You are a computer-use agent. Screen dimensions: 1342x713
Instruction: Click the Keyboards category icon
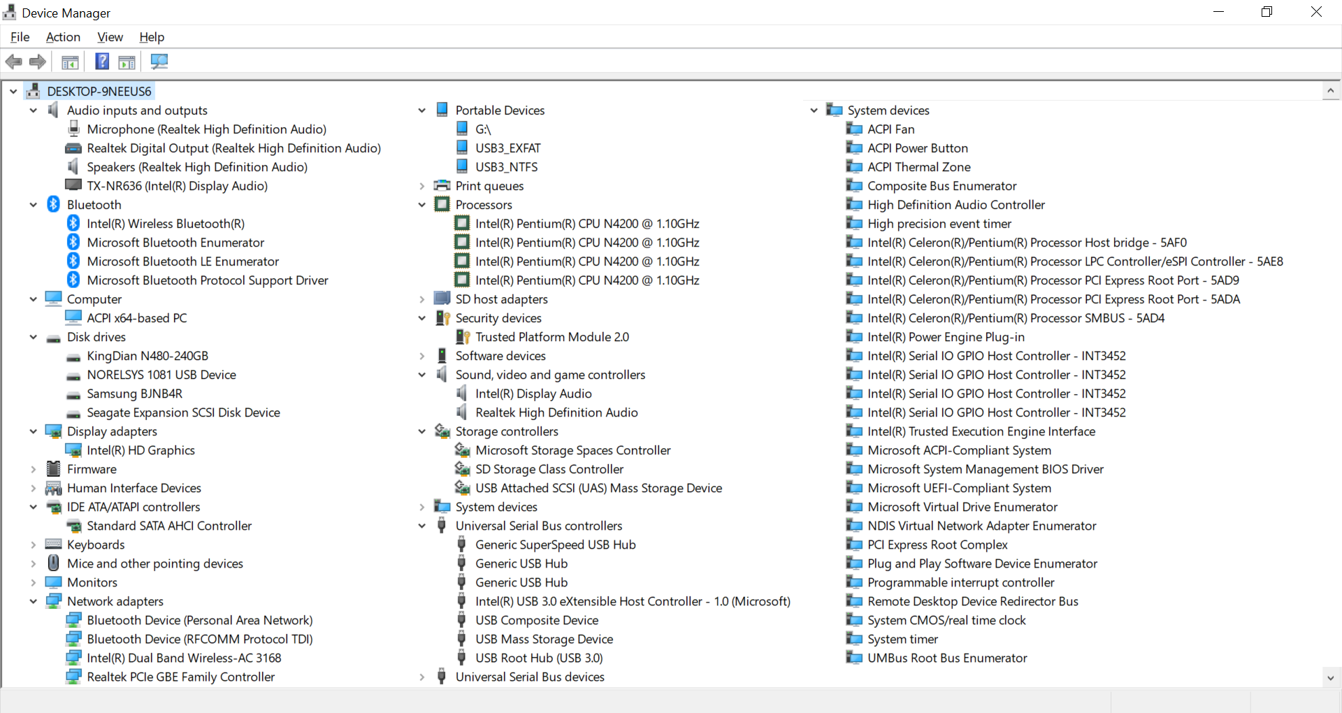pyautogui.click(x=54, y=544)
